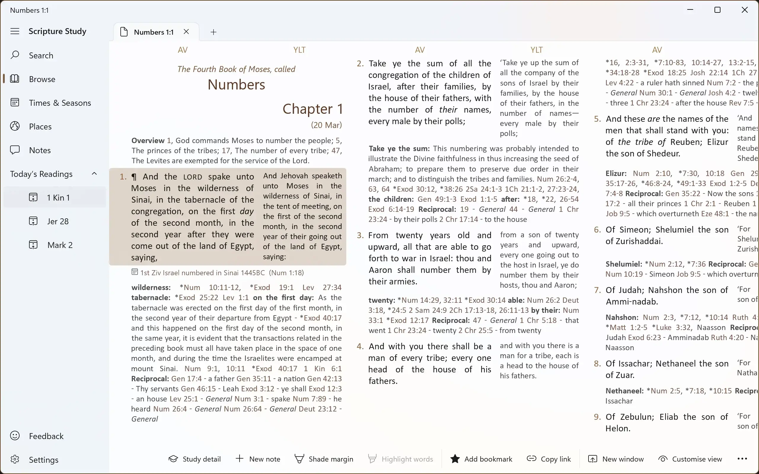Send feedback via the Feedback button
The height and width of the screenshot is (474, 759).
pyautogui.click(x=46, y=436)
